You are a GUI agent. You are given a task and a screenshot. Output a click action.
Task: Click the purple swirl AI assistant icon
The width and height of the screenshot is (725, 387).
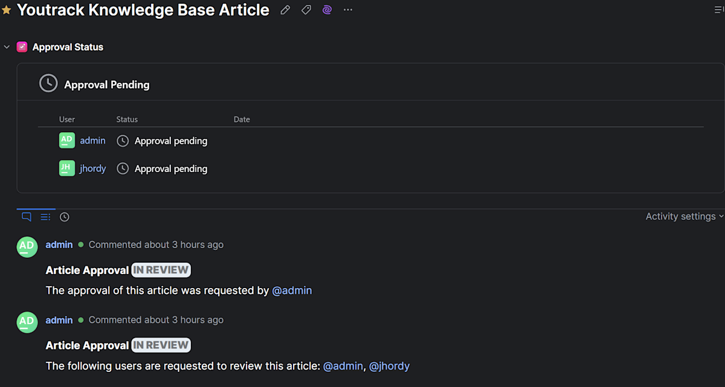coord(327,10)
